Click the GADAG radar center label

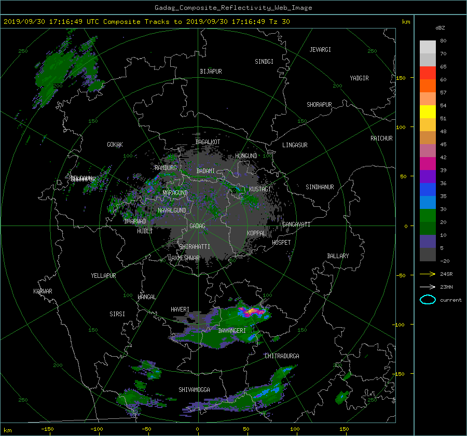[x=197, y=226]
